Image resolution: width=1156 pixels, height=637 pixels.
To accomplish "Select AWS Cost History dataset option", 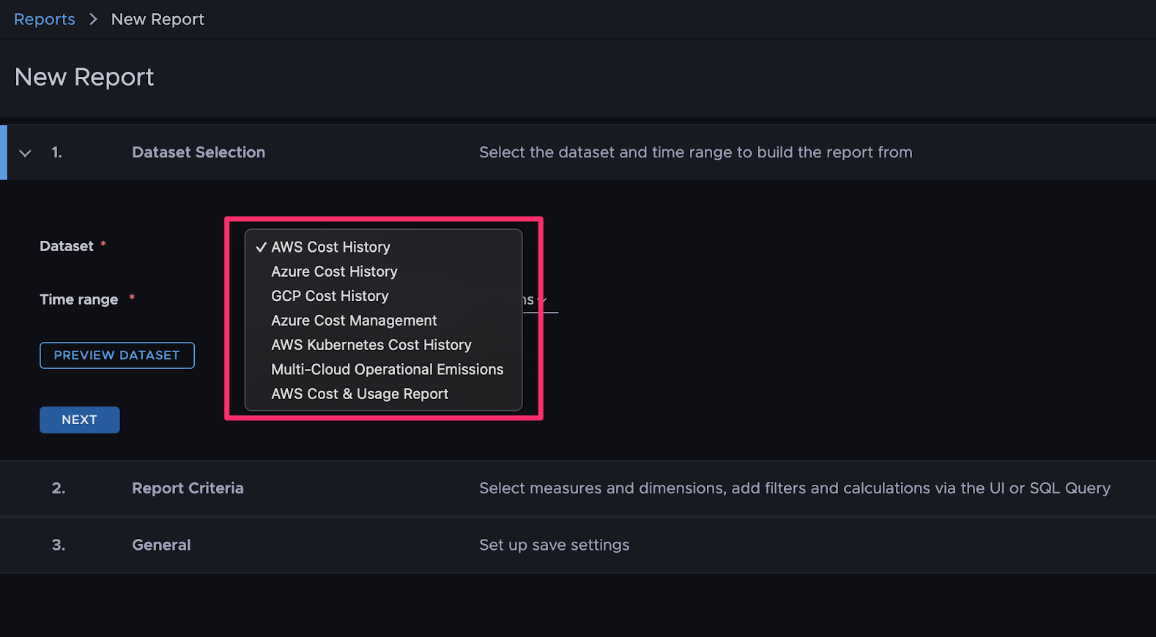I will [x=330, y=247].
